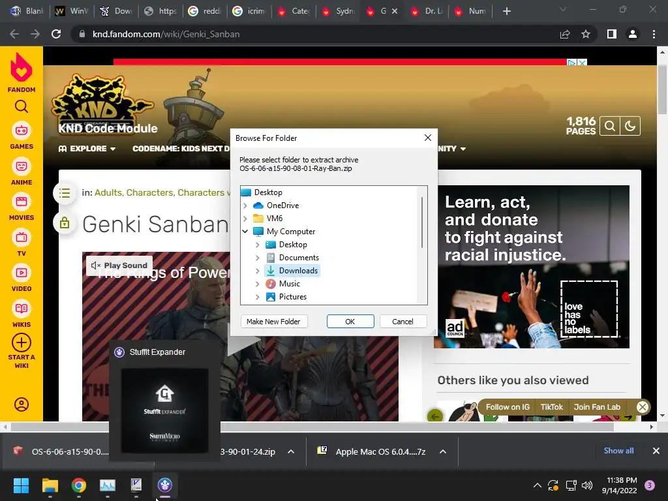Expand the Documents folder node
The width and height of the screenshot is (668, 501).
pos(257,258)
